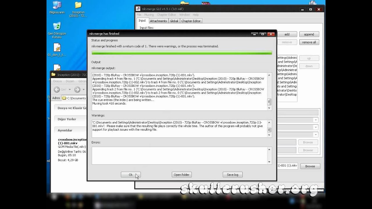
Task: Expand the Diğer Yerler panel
Action: (x=71, y=119)
